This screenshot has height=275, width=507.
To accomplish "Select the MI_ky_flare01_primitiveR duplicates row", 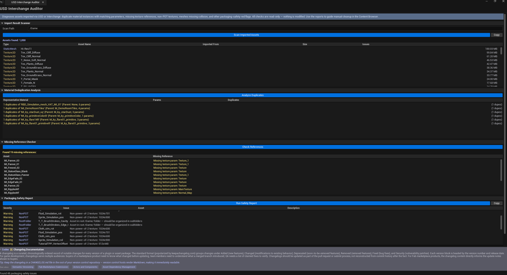I will [253, 124].
